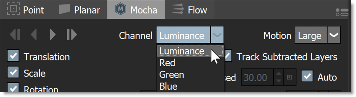Viewport: 356px width, 97px height.
Task: Click the Mocha hexagon logo icon
Action: (121, 10)
